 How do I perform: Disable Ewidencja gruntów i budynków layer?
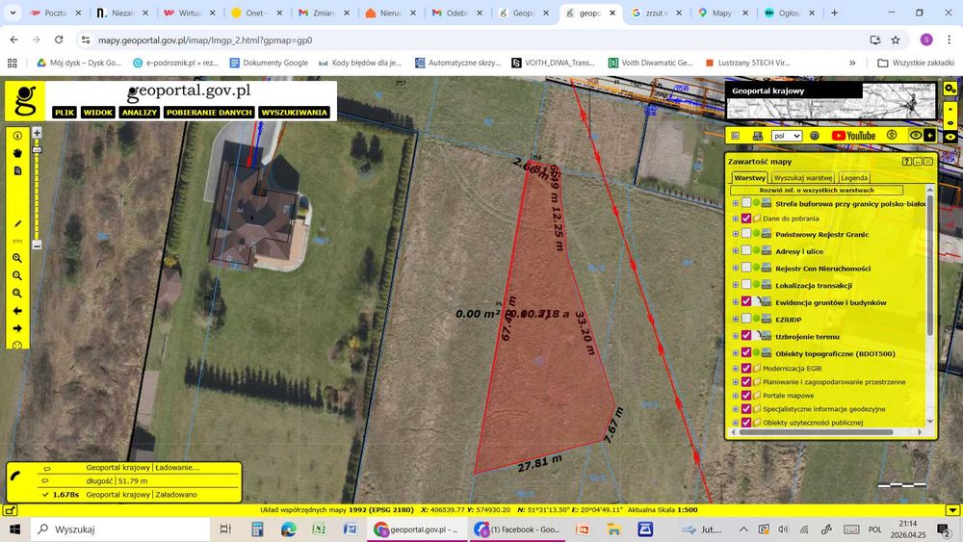(x=746, y=302)
